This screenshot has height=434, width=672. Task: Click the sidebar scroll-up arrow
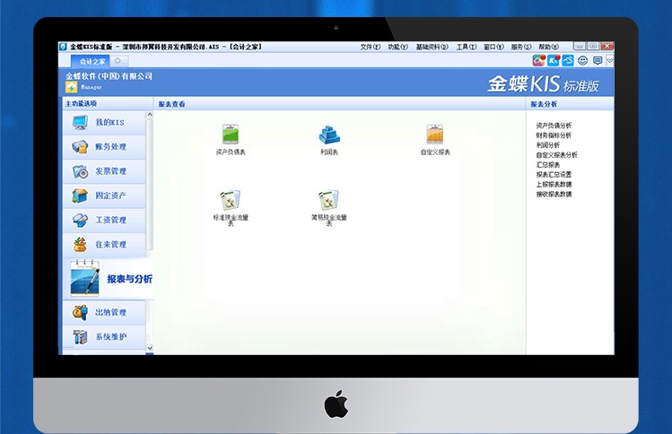pos(150,115)
